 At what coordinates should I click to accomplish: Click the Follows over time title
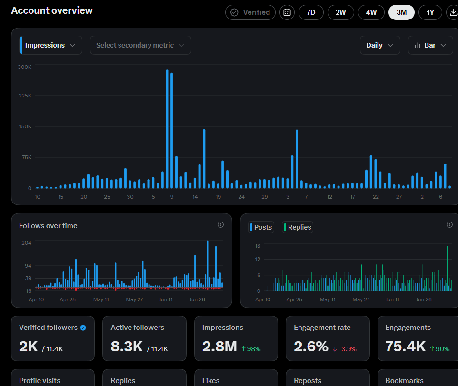pos(48,226)
